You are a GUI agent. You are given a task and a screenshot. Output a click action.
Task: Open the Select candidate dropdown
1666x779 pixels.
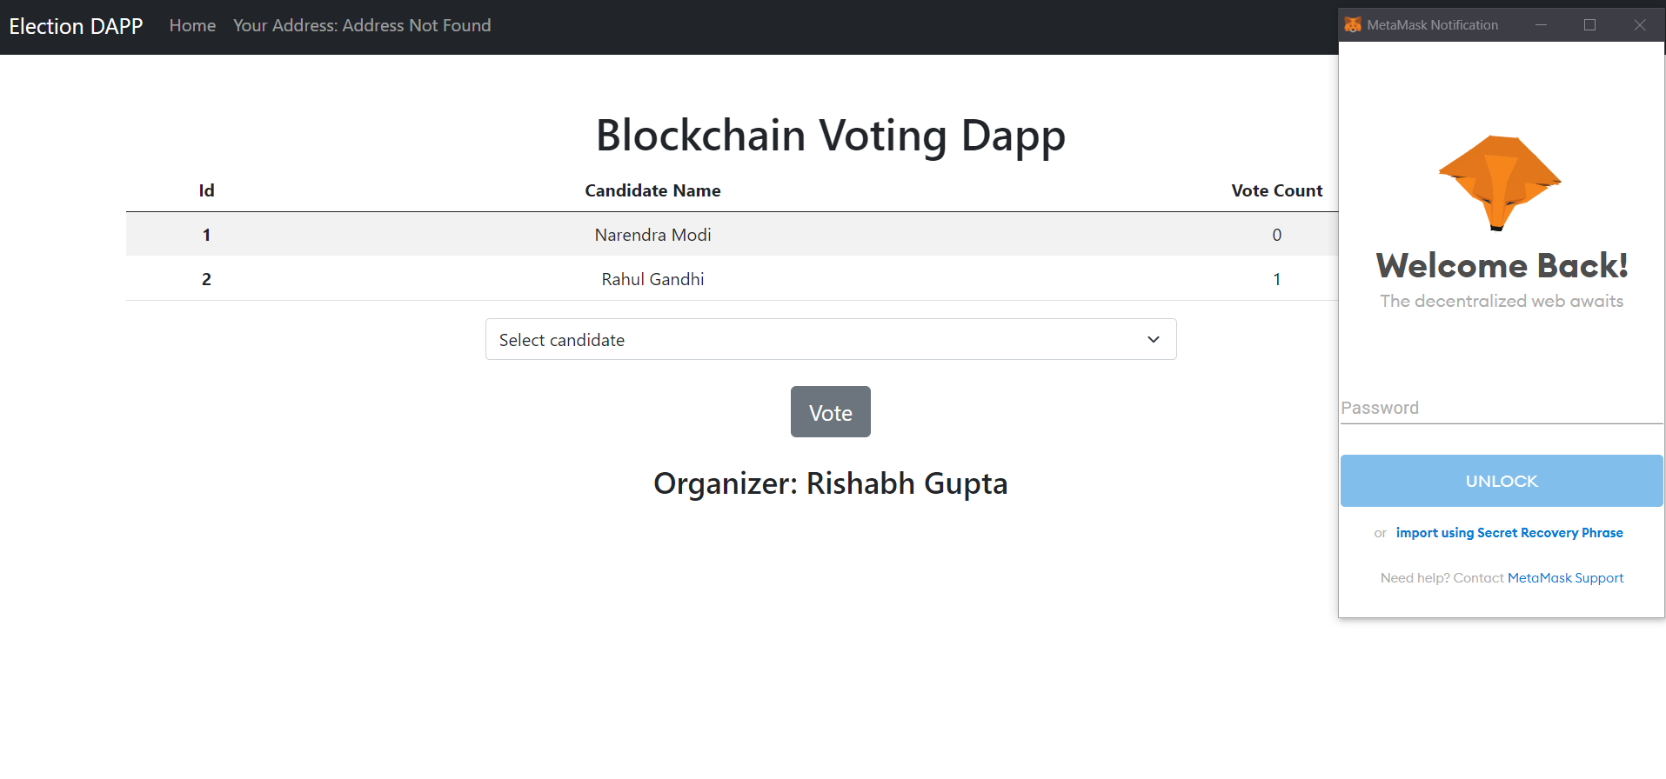point(831,339)
